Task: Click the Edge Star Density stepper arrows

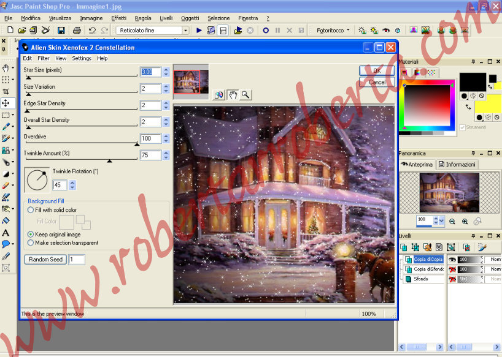Action: pos(166,105)
